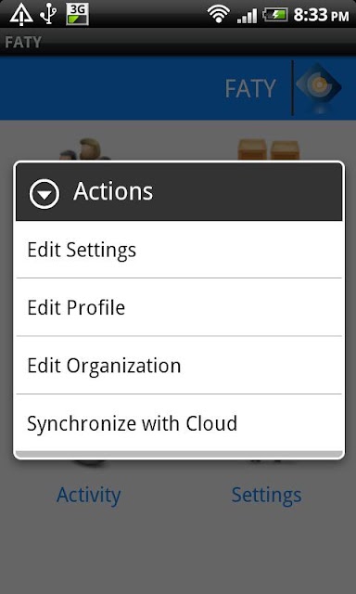Viewport: 356px width, 594px height.
Task: Tap Synchronize with Cloud
Action: tap(179, 423)
